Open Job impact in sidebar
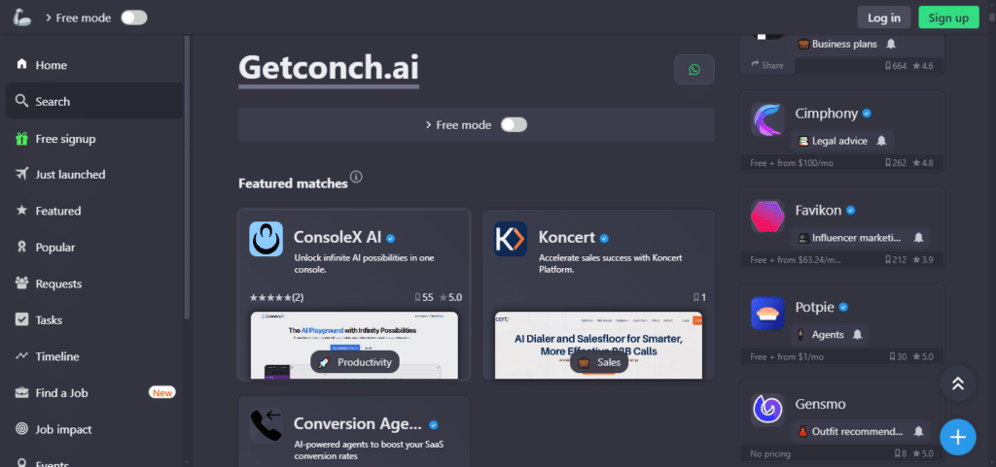The height and width of the screenshot is (467, 996). click(94, 429)
